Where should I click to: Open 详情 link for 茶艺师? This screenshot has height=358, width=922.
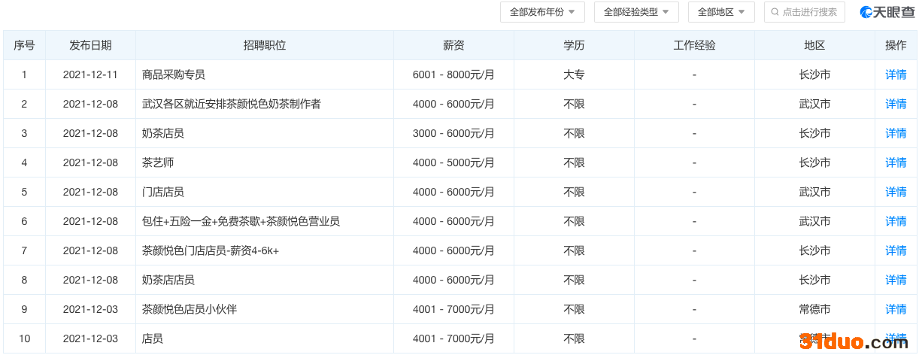[895, 162]
